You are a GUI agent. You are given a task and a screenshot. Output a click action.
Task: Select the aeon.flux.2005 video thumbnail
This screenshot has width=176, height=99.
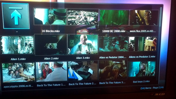point(144,18)
